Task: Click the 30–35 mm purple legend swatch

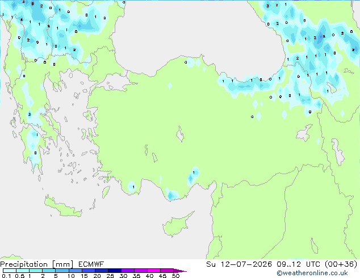Action: click(128, 271)
